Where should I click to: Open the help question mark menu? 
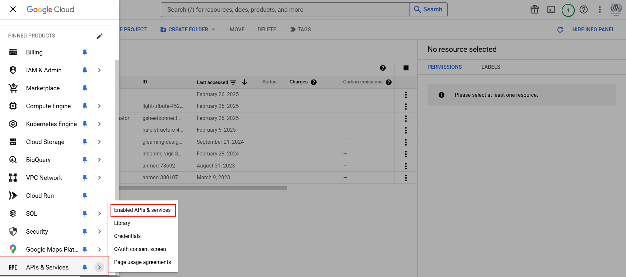point(584,9)
